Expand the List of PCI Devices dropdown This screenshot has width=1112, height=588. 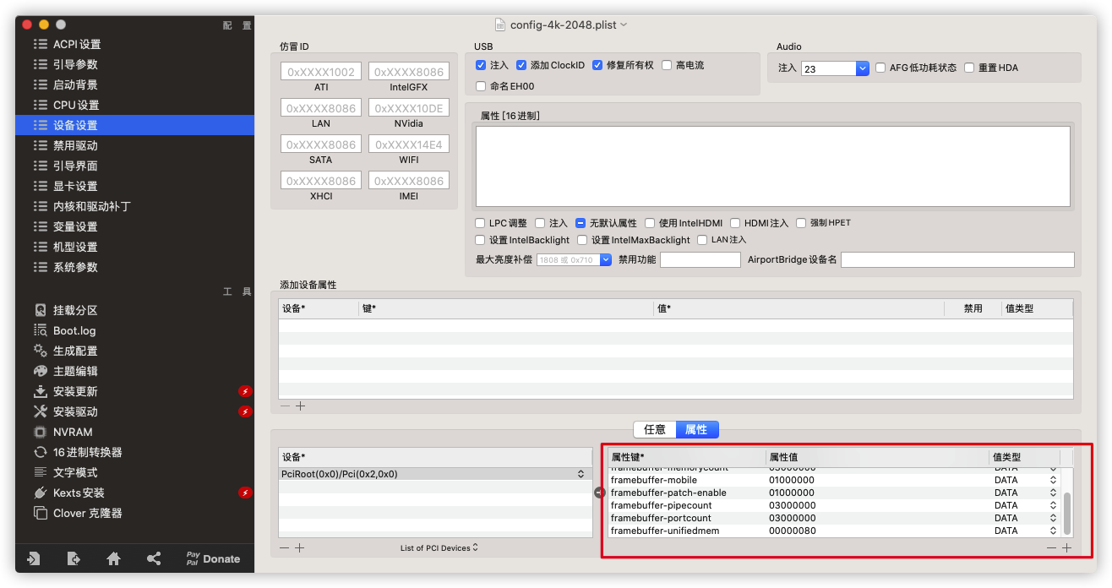(x=439, y=547)
